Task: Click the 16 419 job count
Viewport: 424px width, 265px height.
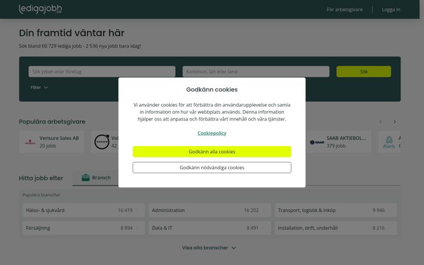Action: point(125,210)
